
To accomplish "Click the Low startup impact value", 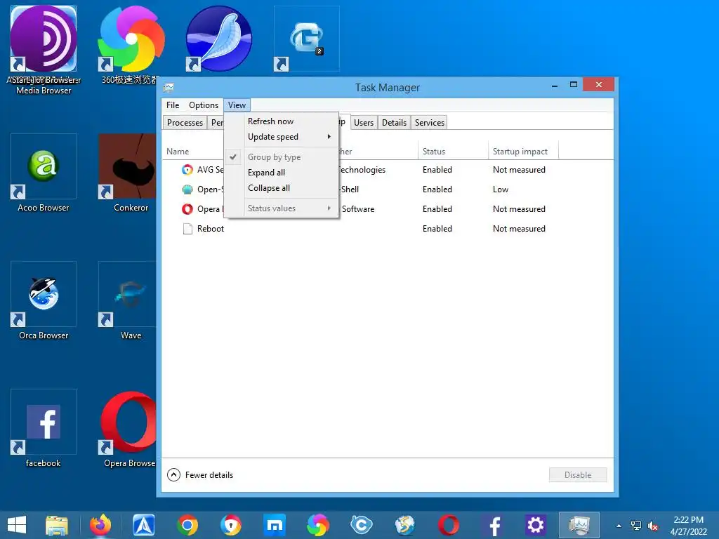I will point(501,189).
